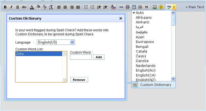Toggle underline formatting

[17, 7]
